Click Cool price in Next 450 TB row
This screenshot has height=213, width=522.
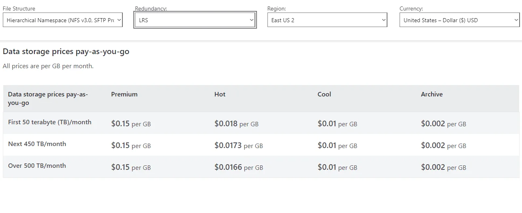pos(337,146)
